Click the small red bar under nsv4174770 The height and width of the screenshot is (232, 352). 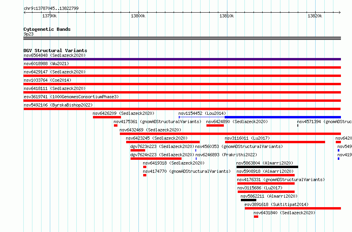(145, 175)
